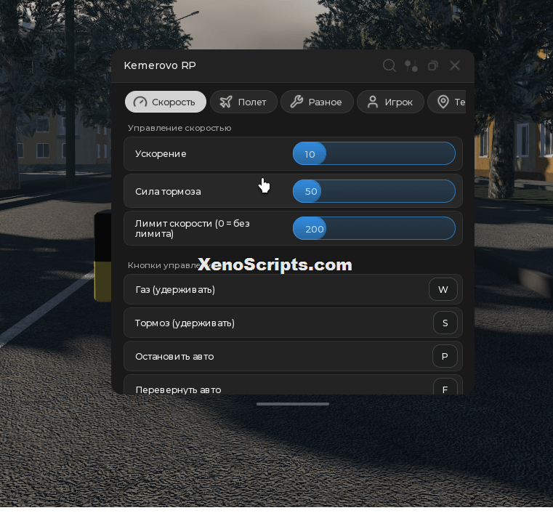The width and height of the screenshot is (553, 529).
Task: Click the Сила тормоза label text
Action: click(169, 192)
